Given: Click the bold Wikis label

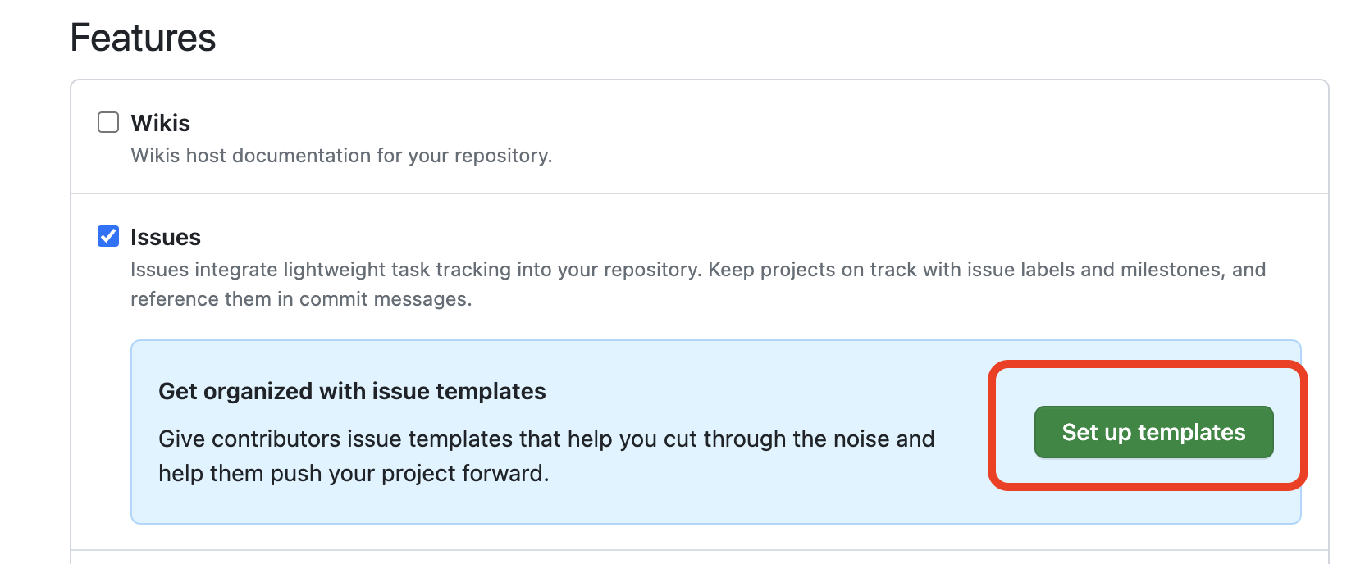Looking at the screenshot, I should click(161, 123).
